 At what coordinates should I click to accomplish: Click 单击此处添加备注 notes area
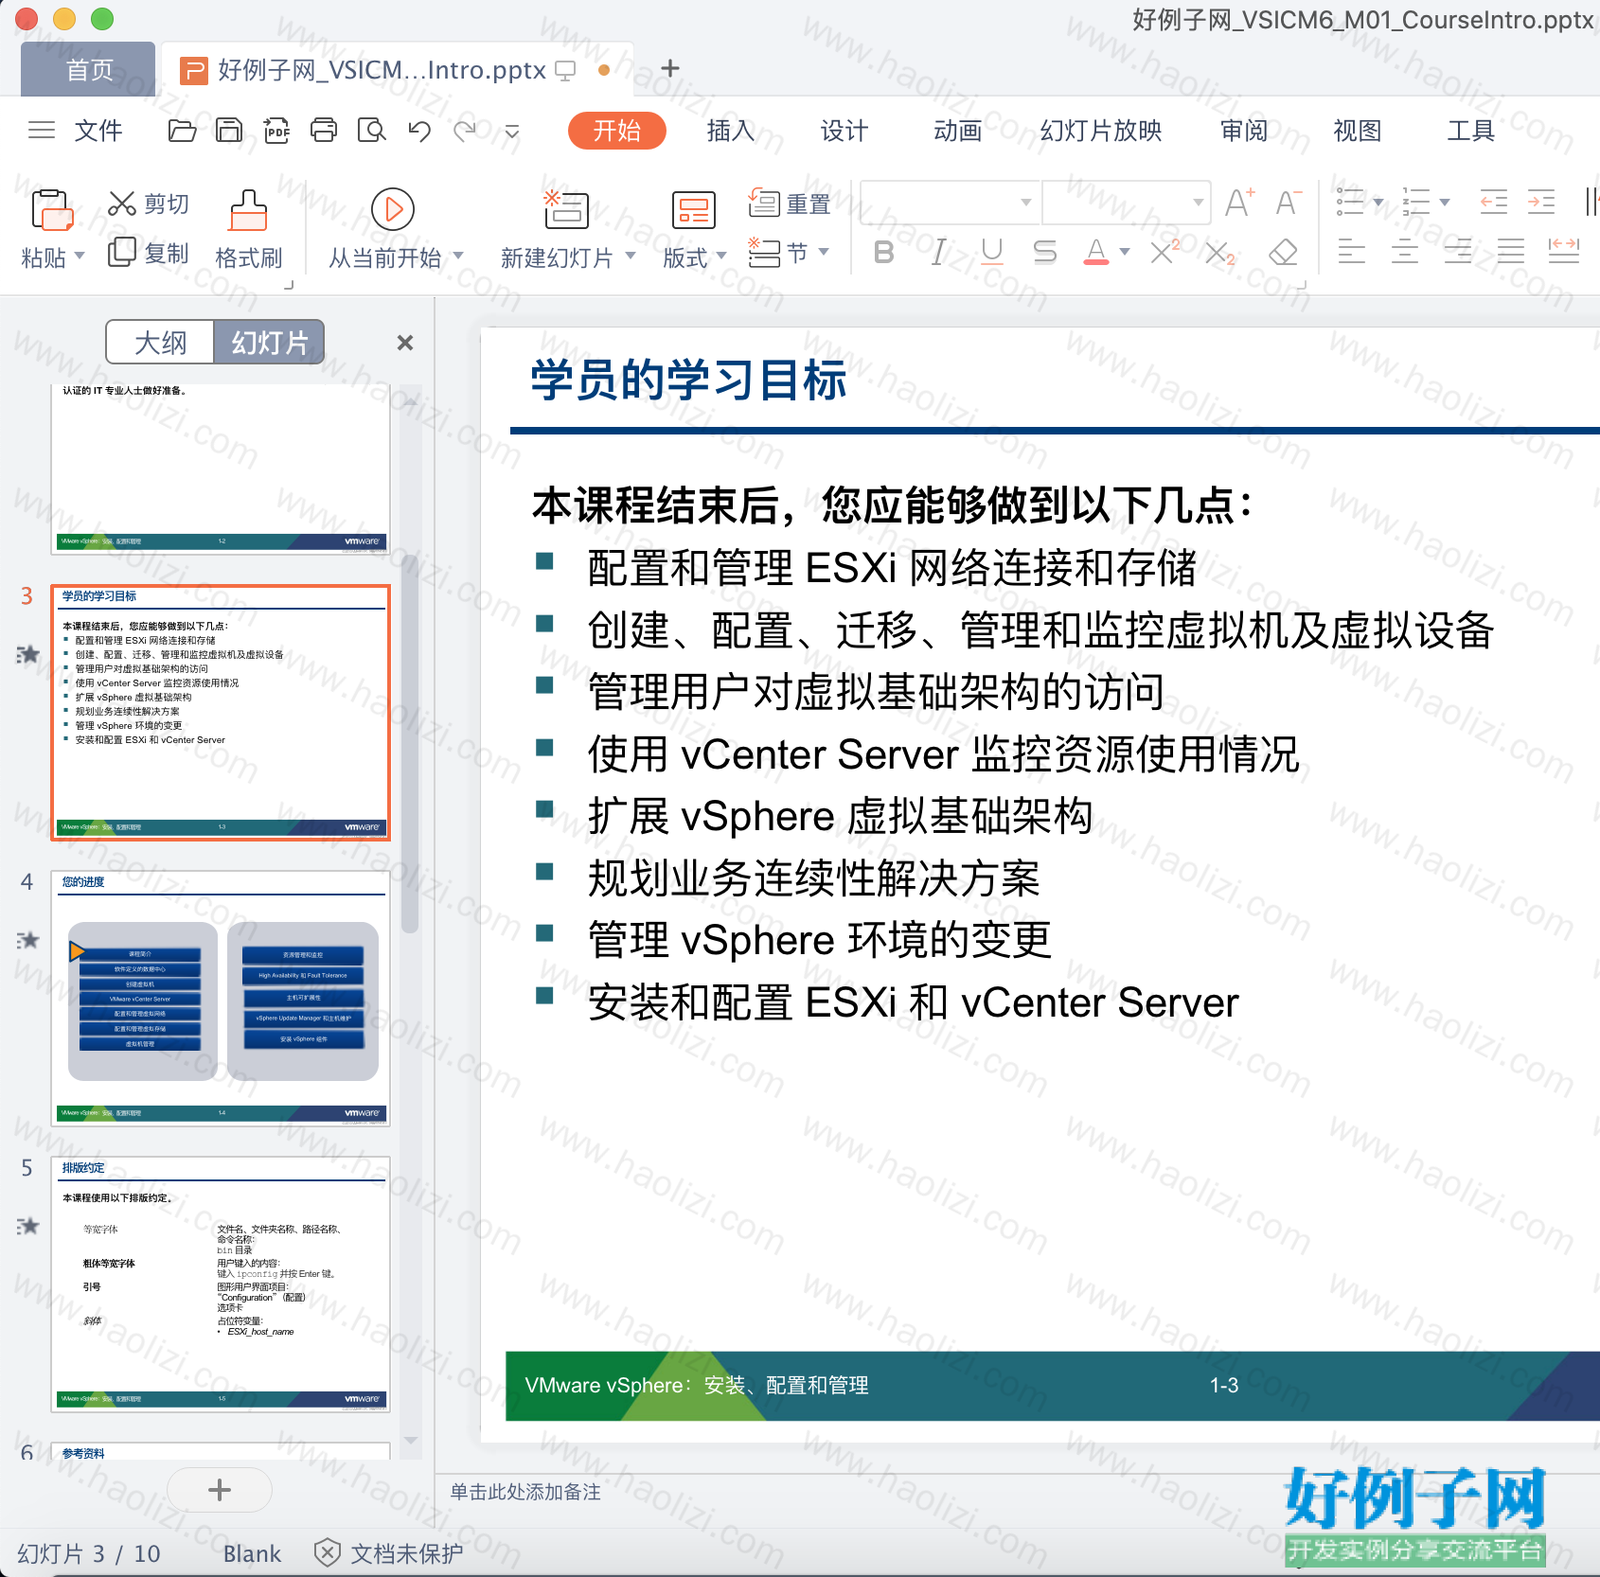[x=525, y=1492]
